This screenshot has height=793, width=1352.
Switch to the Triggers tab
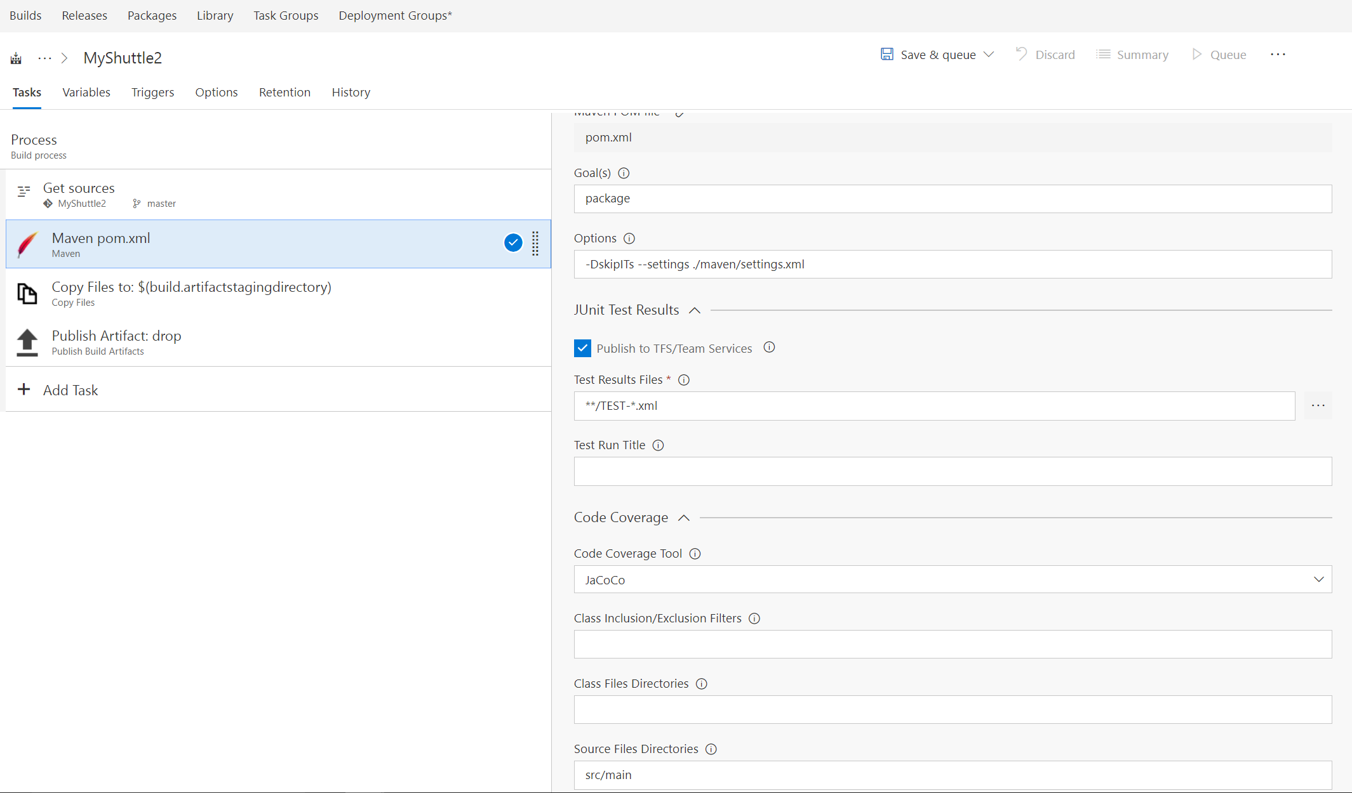154,91
